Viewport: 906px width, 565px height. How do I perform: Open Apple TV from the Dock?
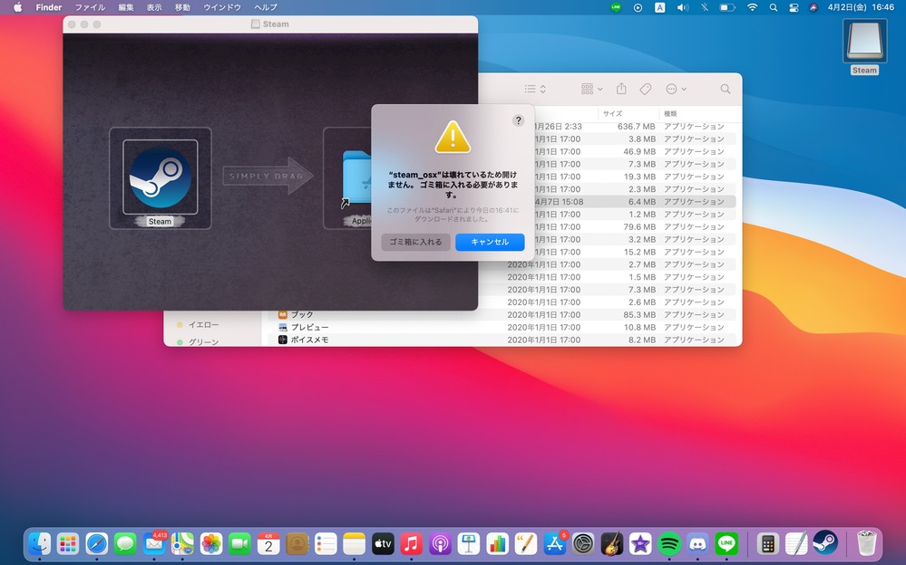coord(383,543)
